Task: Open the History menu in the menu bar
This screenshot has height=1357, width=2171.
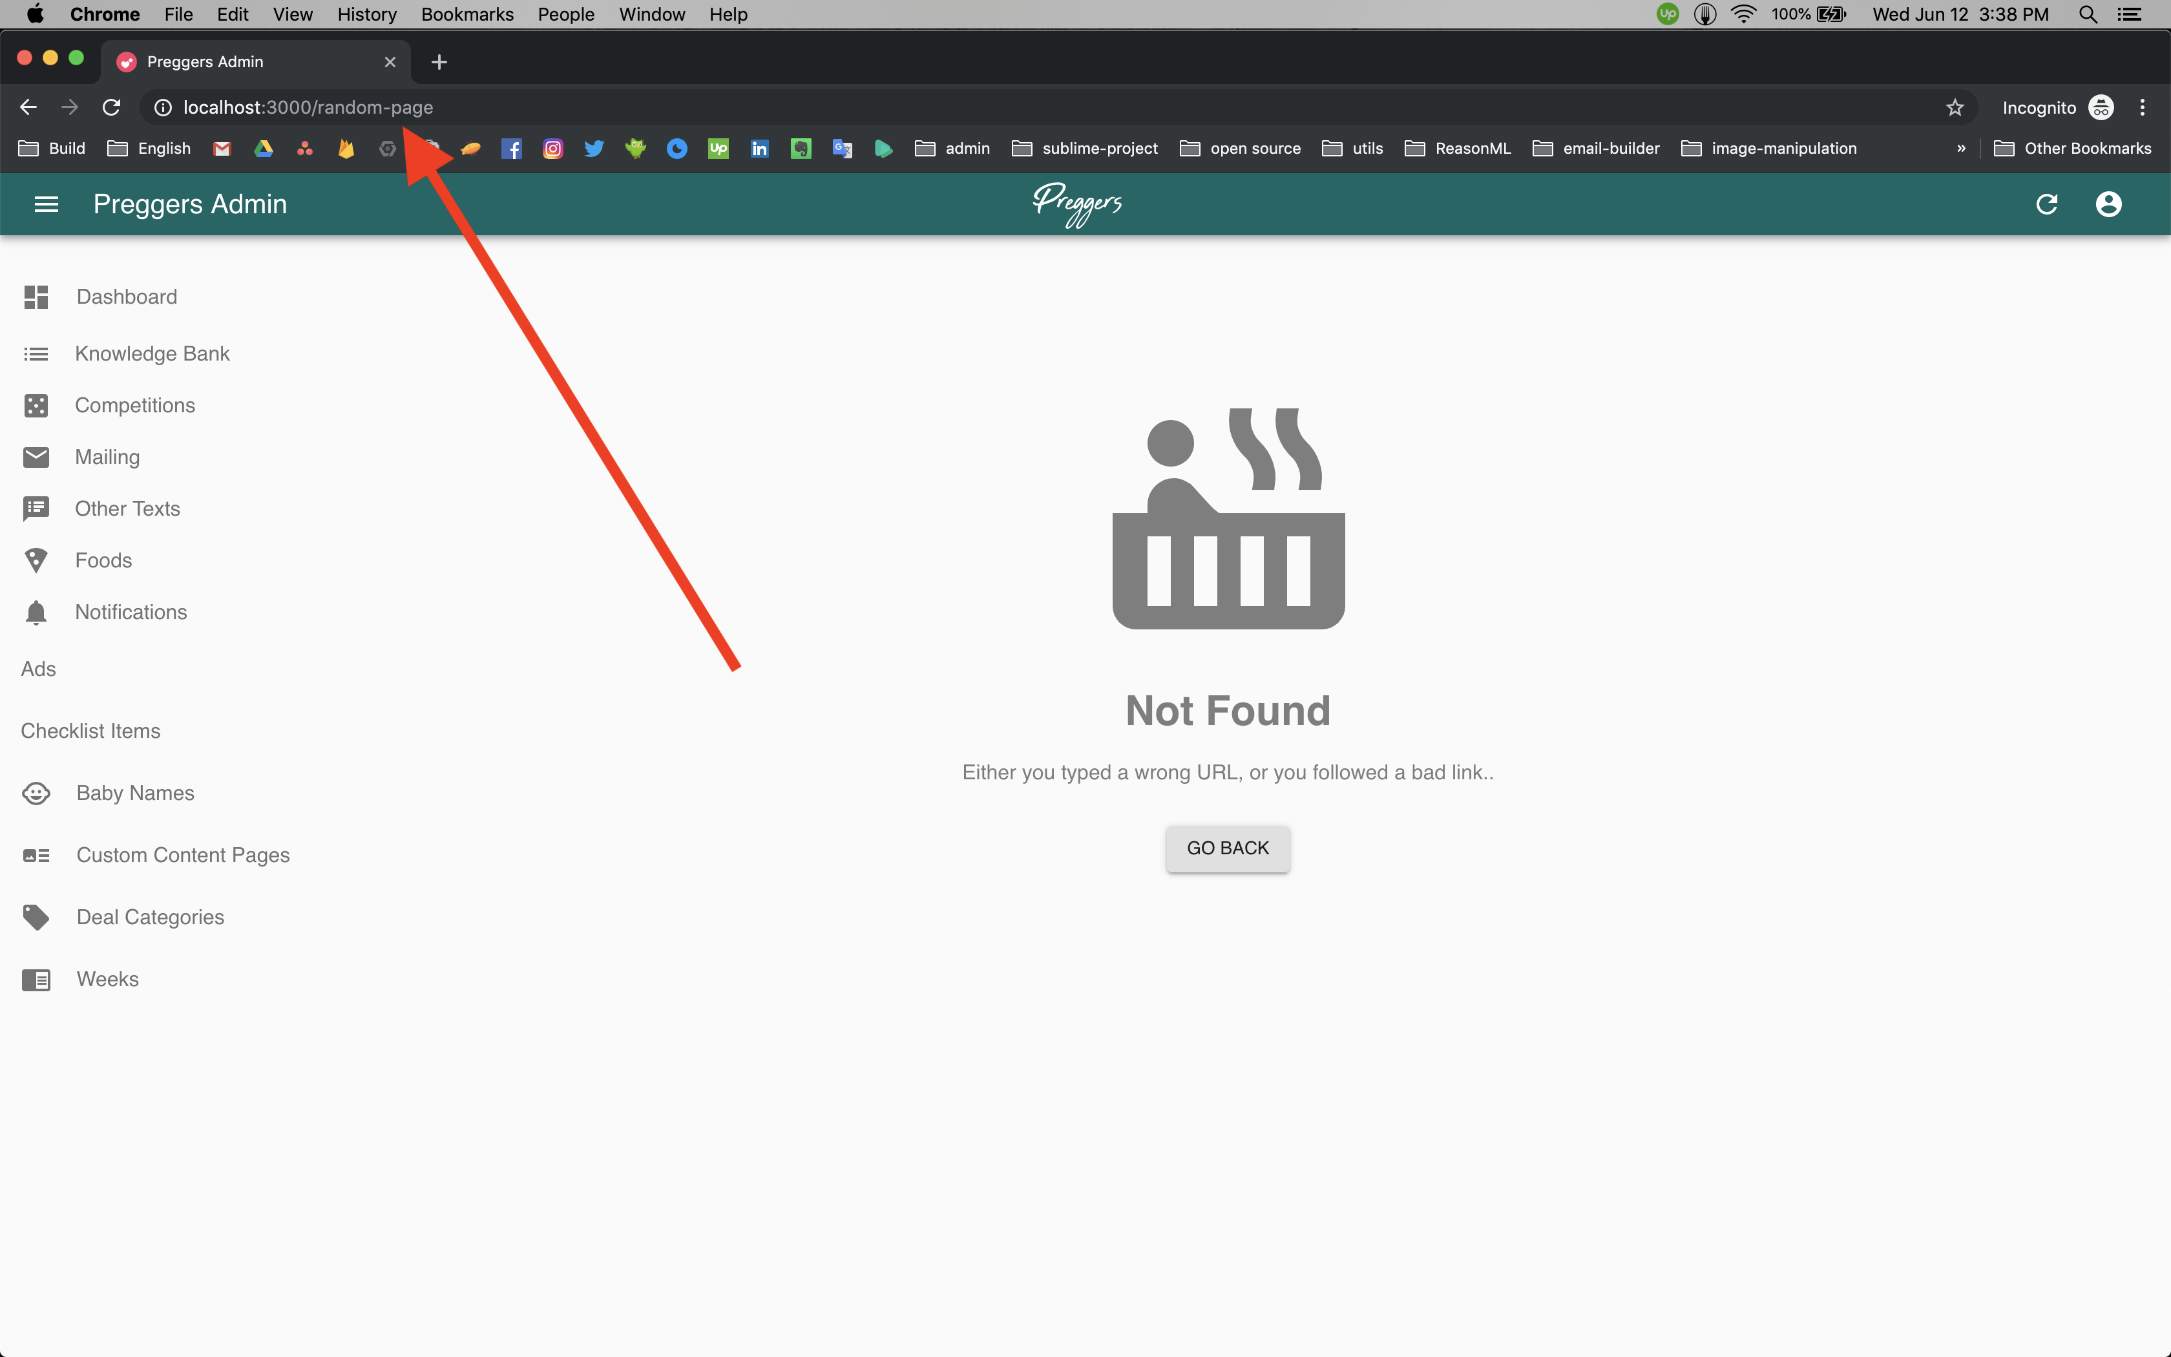Action: [x=366, y=14]
